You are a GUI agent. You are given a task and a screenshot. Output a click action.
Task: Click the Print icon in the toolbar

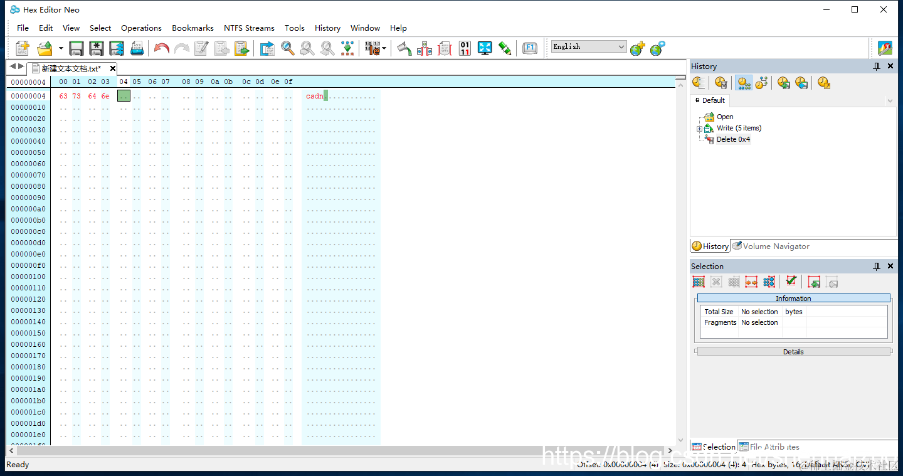[137, 48]
